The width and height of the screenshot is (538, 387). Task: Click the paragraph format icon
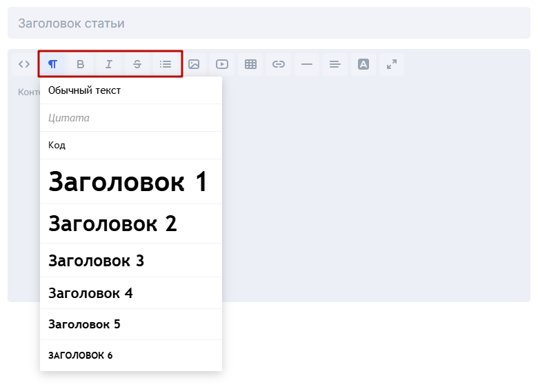(x=52, y=64)
